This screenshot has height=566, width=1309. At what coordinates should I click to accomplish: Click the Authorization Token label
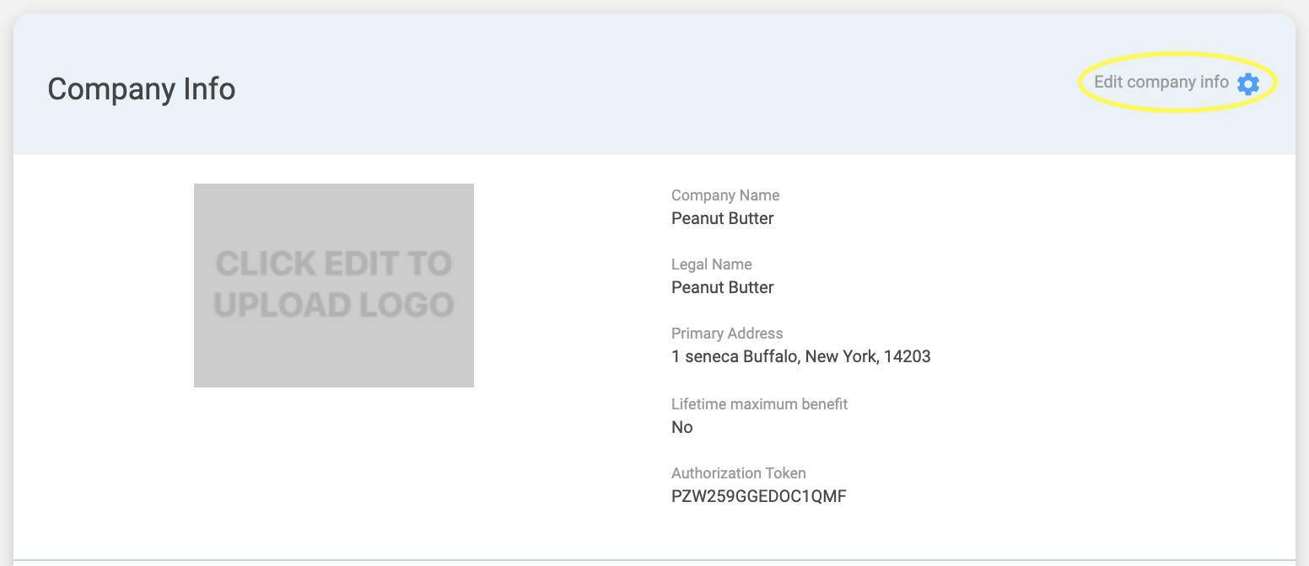pyautogui.click(x=739, y=473)
